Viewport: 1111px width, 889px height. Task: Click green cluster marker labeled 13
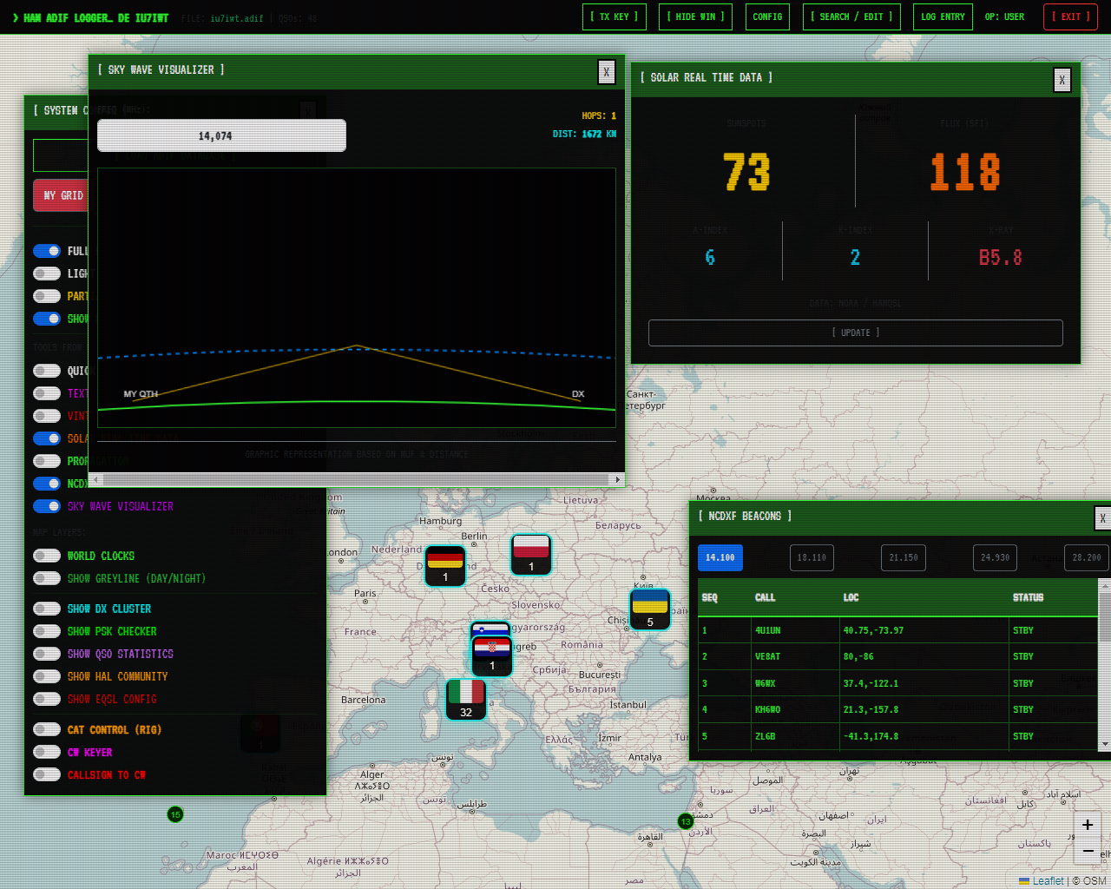coord(686,821)
